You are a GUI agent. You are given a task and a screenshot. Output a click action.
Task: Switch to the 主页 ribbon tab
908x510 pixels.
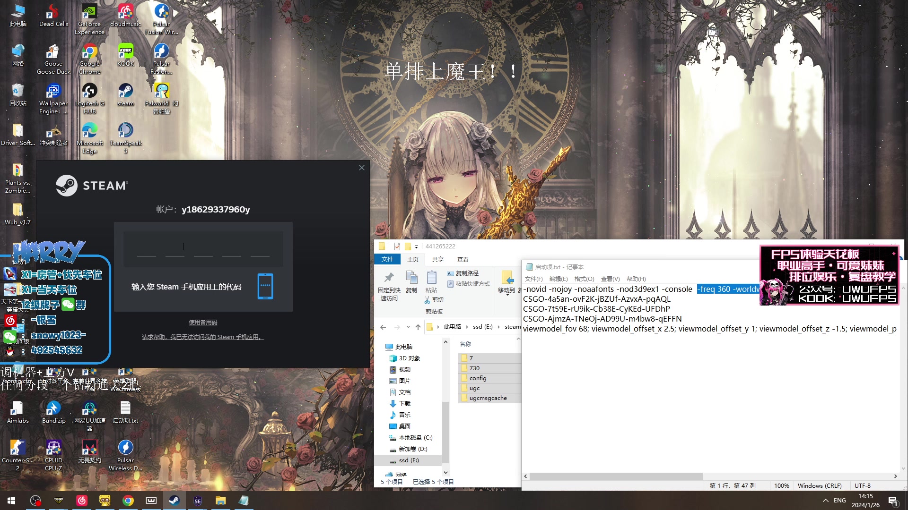click(x=413, y=259)
